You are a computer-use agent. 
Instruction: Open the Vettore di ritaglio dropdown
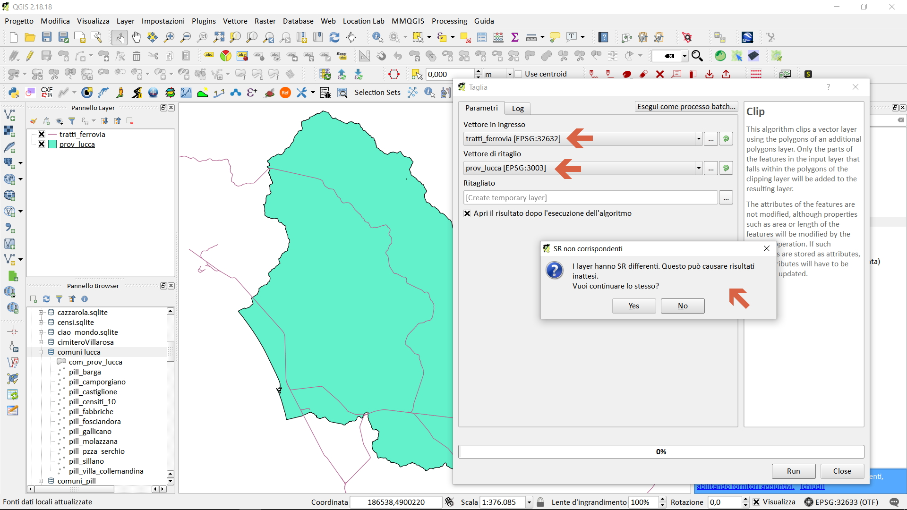[x=698, y=168]
